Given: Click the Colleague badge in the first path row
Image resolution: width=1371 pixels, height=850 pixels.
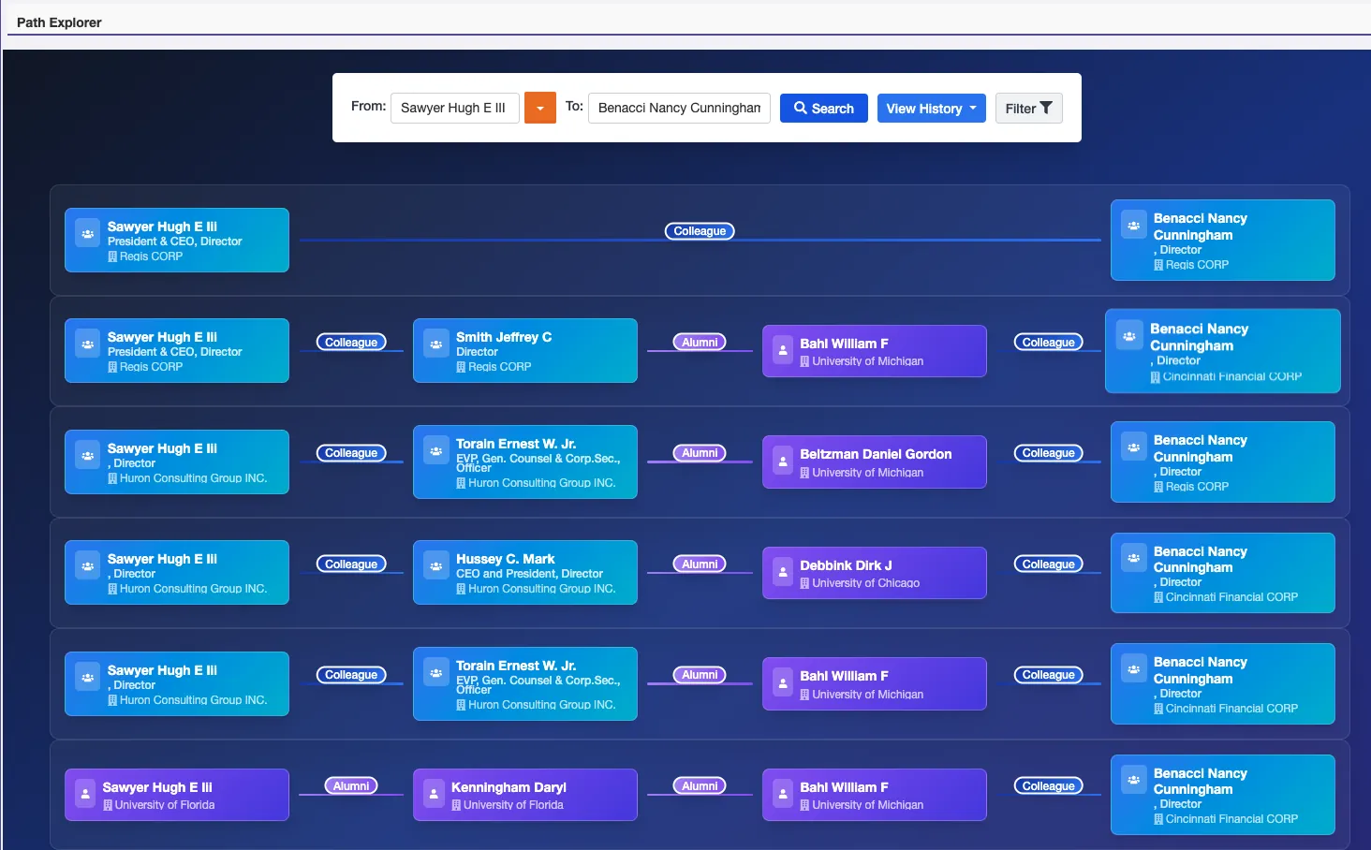Looking at the screenshot, I should tap(700, 231).
